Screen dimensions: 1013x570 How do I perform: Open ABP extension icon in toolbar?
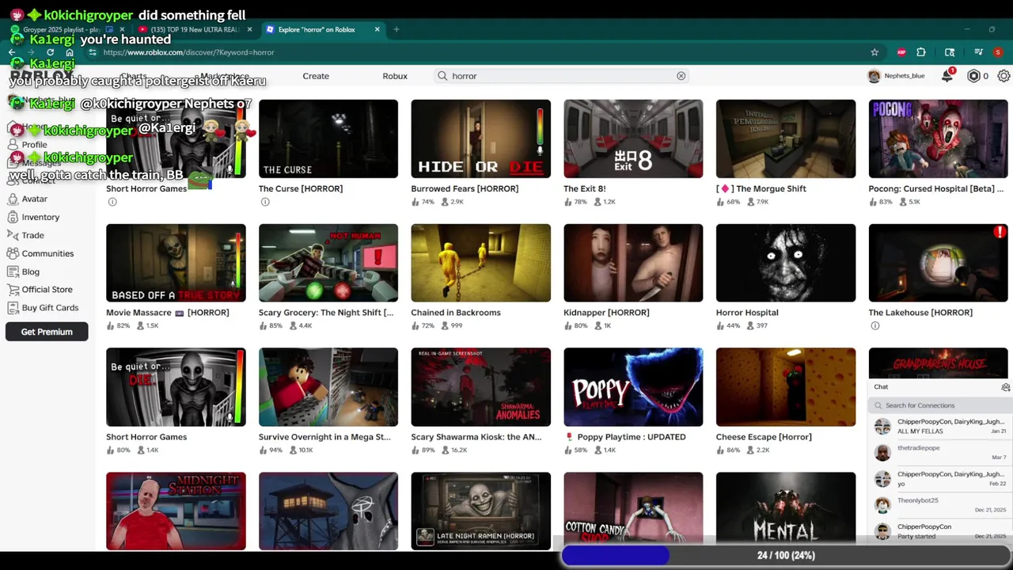tap(901, 52)
